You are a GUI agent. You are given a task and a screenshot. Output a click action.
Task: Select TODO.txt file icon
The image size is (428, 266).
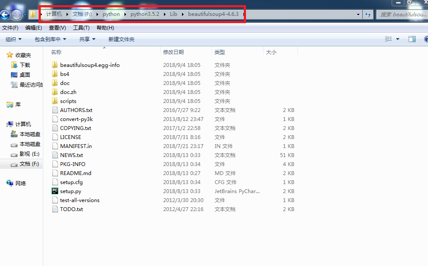pyautogui.click(x=55, y=209)
